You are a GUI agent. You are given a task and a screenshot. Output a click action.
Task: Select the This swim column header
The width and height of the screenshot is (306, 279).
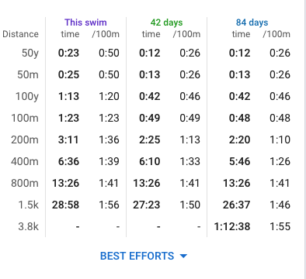click(85, 22)
